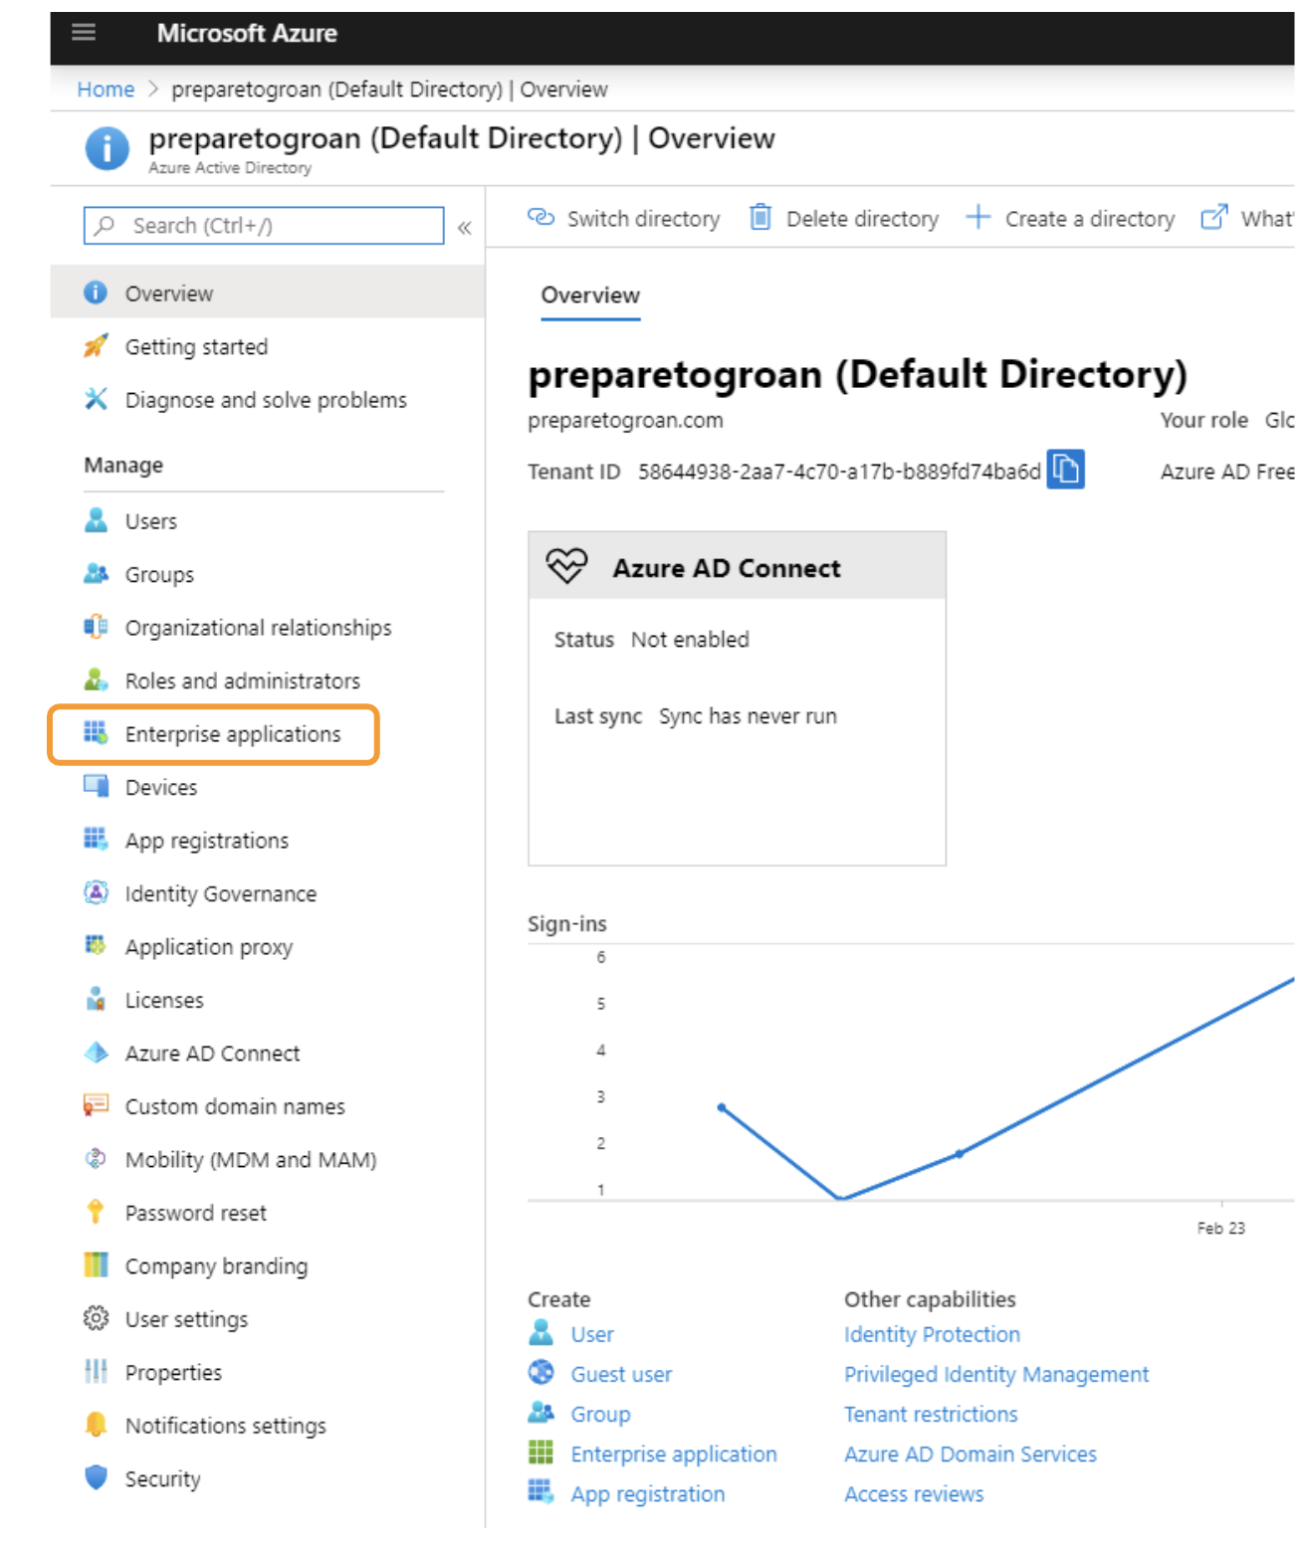Open Overview in the left menu
Viewport: 1306px width, 1552px height.
click(x=267, y=292)
